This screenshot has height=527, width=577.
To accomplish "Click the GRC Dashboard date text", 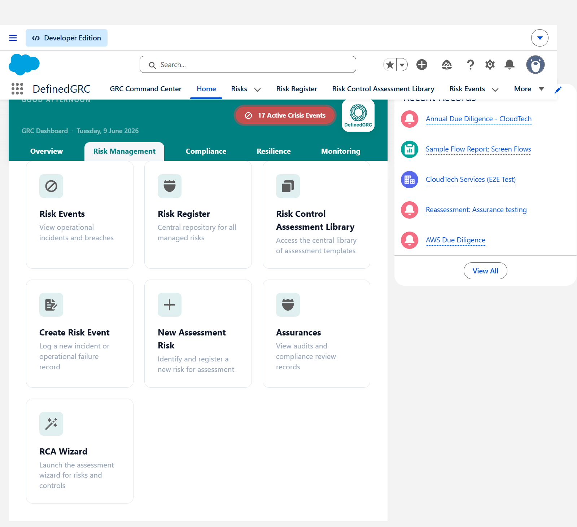I will (80, 131).
